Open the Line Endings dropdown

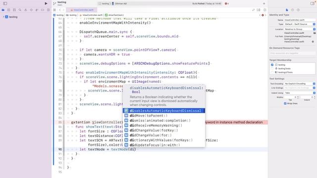pos(300,88)
